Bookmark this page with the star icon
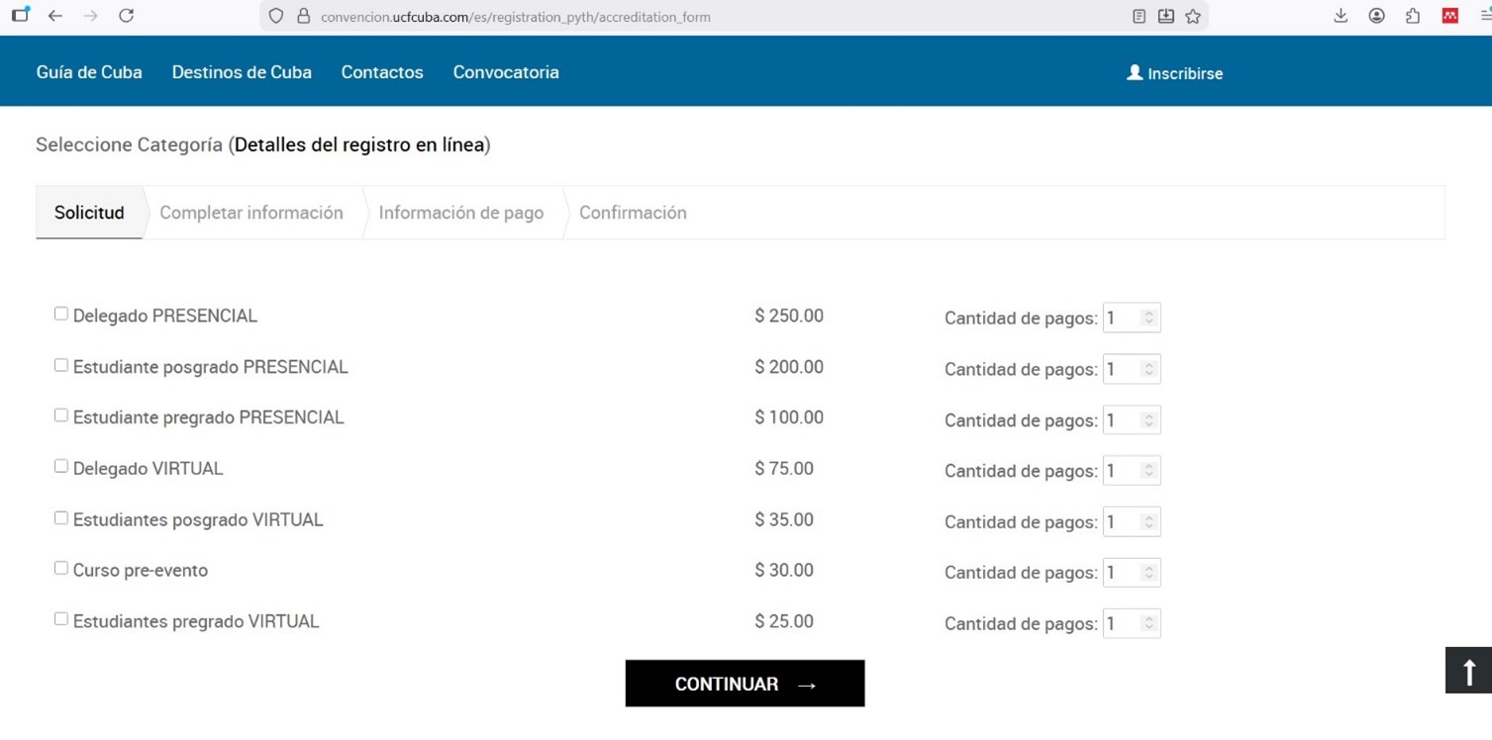This screenshot has height=740, width=1492. pos(1193,16)
